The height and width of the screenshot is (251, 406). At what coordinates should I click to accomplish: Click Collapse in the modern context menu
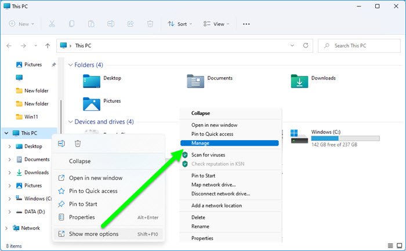(x=108, y=161)
